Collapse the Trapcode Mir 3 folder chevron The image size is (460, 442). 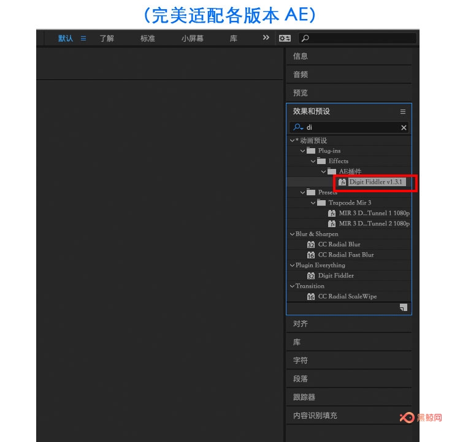[313, 203]
